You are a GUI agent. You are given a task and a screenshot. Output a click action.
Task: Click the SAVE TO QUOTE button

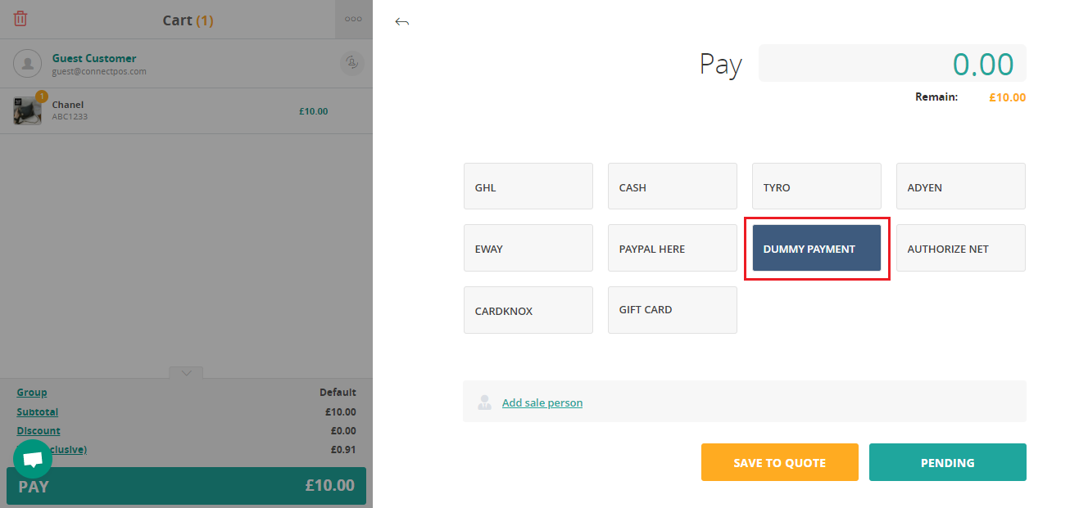coord(780,462)
